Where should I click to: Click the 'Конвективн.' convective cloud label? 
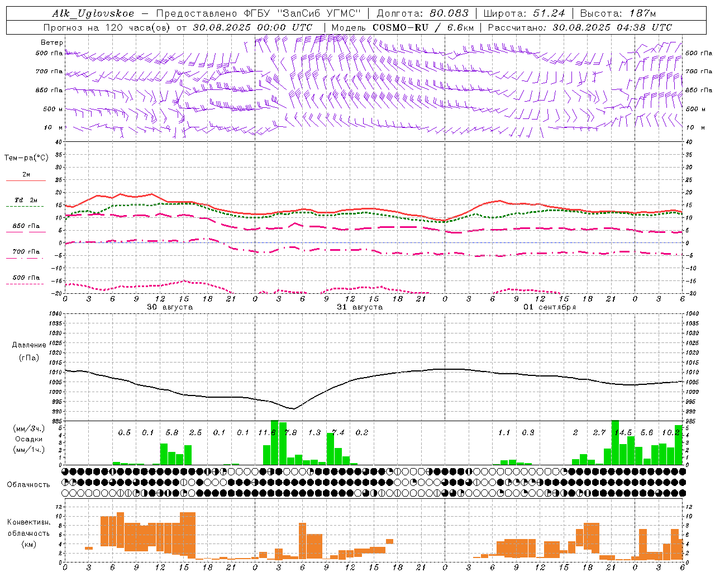click(x=28, y=522)
